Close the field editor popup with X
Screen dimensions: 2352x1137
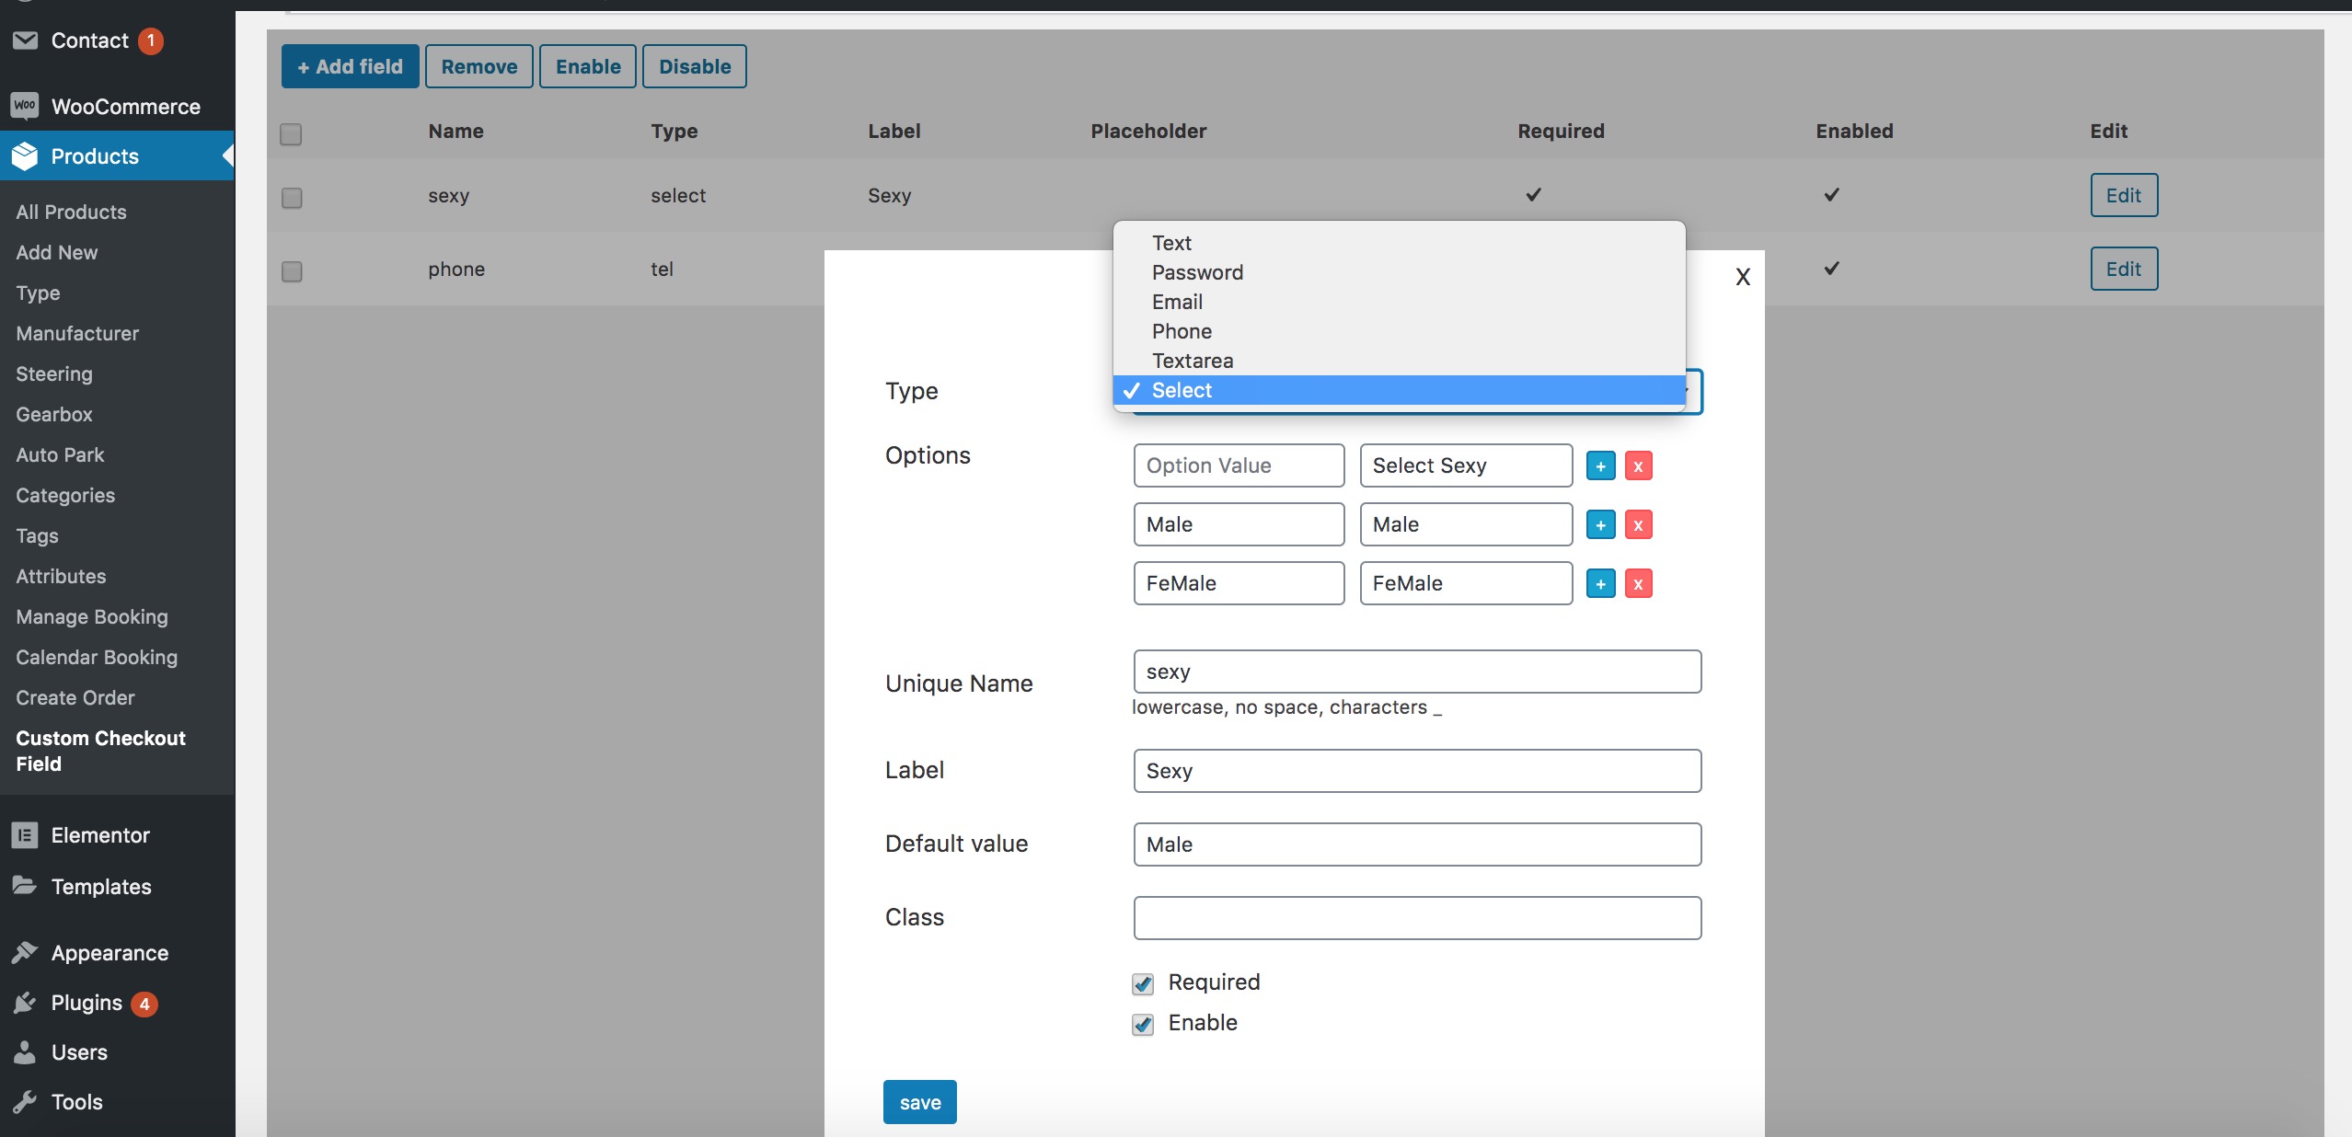1742,277
